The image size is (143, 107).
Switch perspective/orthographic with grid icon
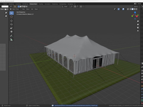click(138, 31)
